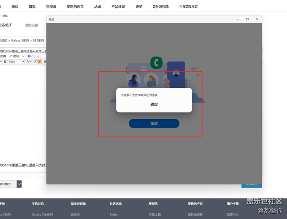Open the Galaxy Tab系列 footer link
287x219 pixels.
42,214
